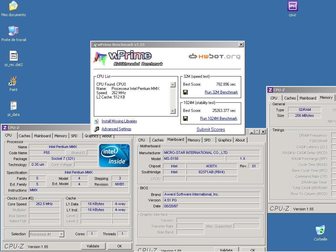The image size is (336, 252).
Task: Click the Size 256 MBytes field
Action: point(304,115)
